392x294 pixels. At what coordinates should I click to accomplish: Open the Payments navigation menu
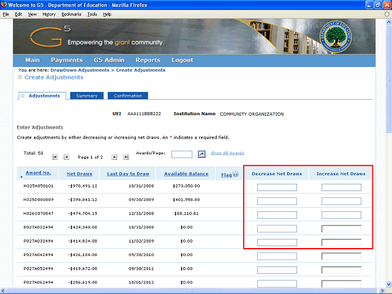(67, 60)
